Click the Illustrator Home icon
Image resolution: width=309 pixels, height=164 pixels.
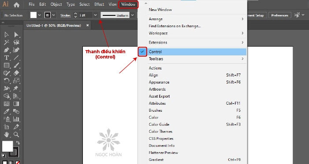17,4
